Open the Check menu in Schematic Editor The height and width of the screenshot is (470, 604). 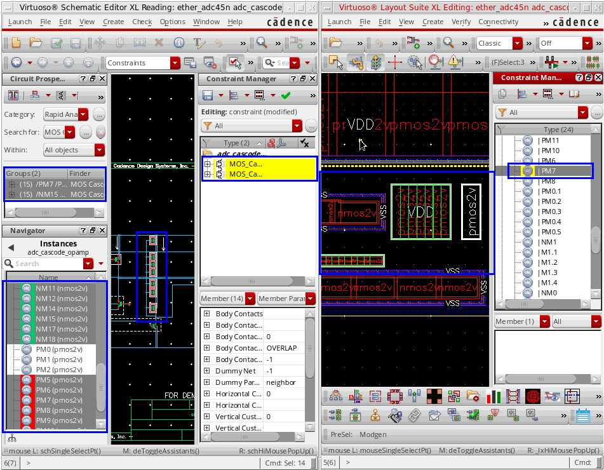142,22
